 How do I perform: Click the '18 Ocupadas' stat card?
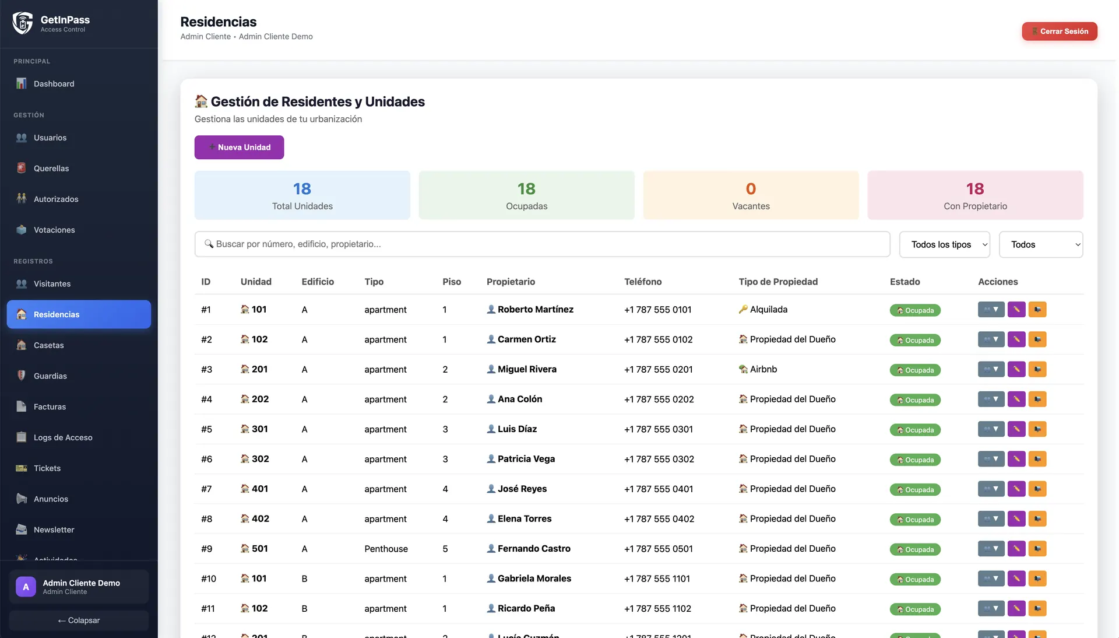coord(526,195)
